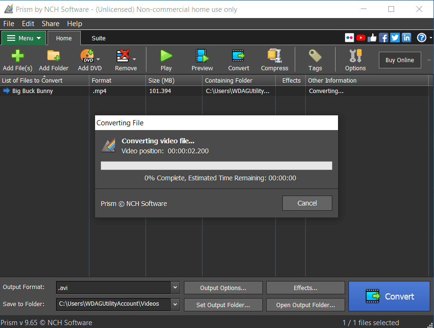The height and width of the screenshot is (328, 434).
Task: Click the Prism © NCH Software dialog text
Action: (x=134, y=204)
